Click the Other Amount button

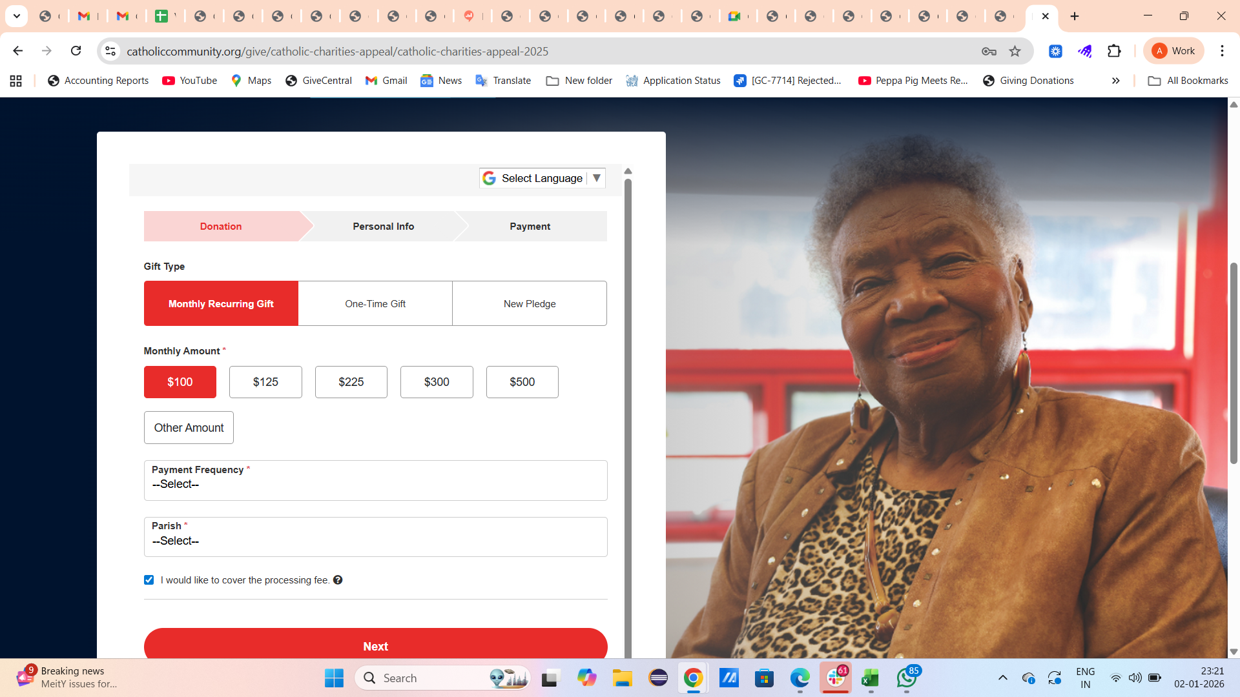point(189,428)
